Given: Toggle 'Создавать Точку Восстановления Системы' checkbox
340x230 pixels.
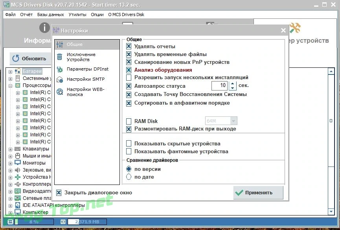Looking at the screenshot, I should [129, 94].
